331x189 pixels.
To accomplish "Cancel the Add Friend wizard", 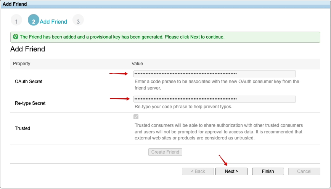I will pos(304,171).
